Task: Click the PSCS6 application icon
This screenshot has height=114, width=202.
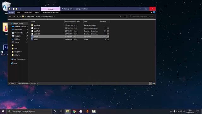Action: pyautogui.click(x=32, y=37)
